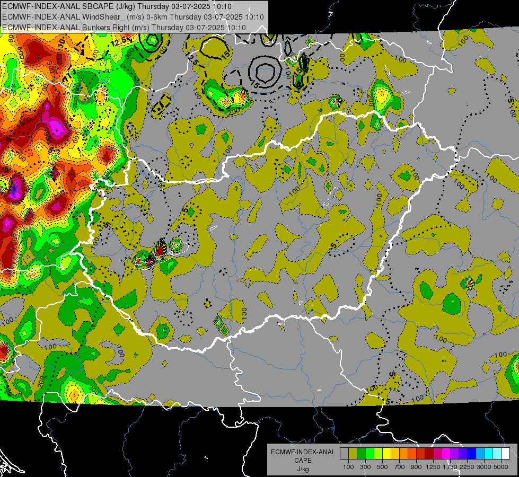Click the SBCAPE (J/kg) header line
519x477 pixels.
pos(117,6)
